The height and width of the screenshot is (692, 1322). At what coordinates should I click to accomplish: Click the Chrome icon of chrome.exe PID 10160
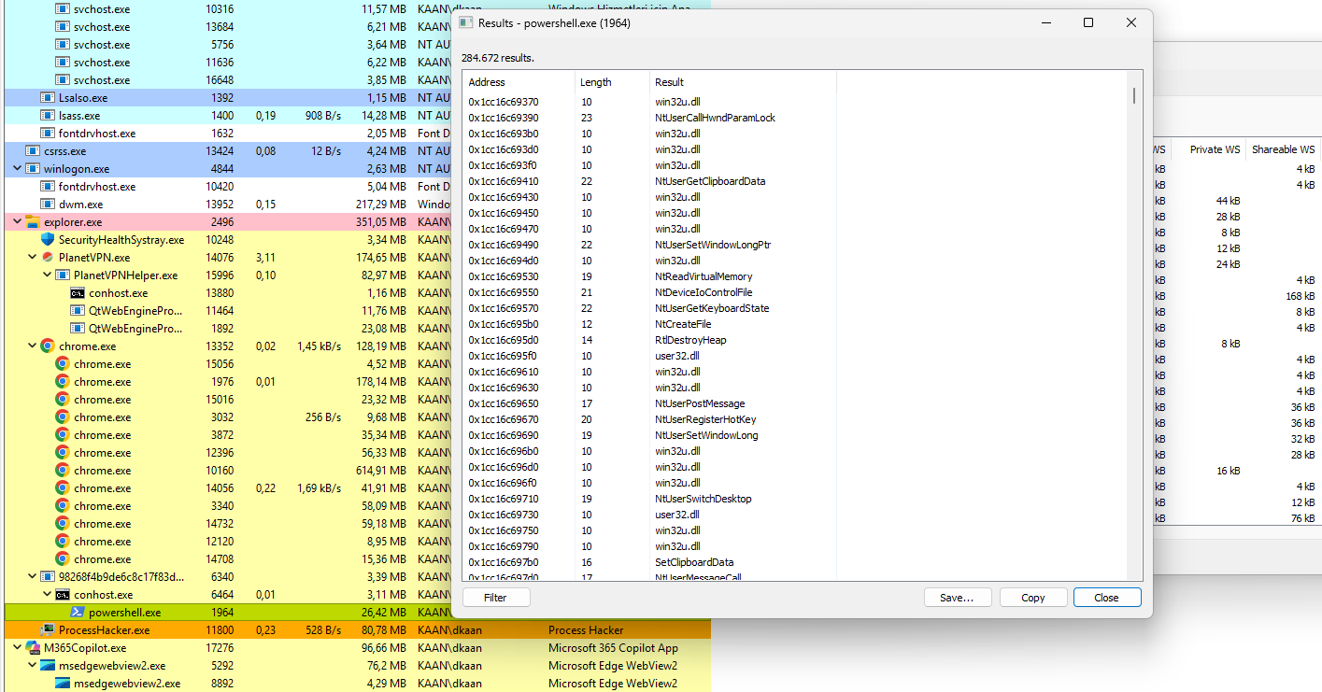(63, 471)
